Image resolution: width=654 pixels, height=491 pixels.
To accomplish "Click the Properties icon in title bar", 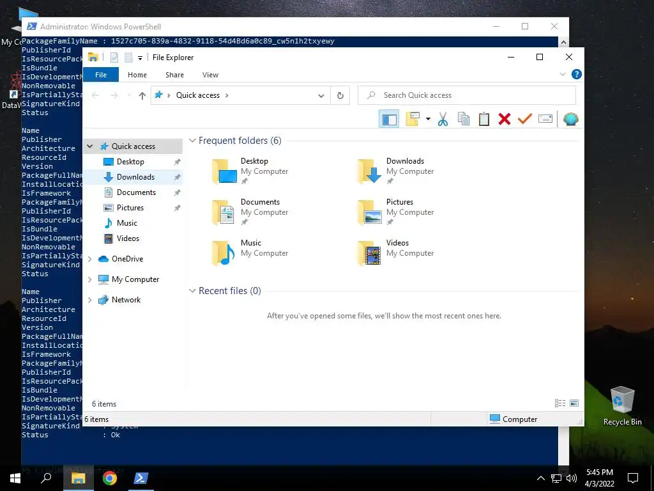I will [114, 58].
